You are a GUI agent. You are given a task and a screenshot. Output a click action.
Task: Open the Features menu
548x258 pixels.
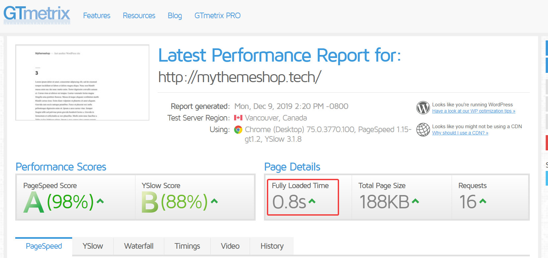(x=97, y=16)
